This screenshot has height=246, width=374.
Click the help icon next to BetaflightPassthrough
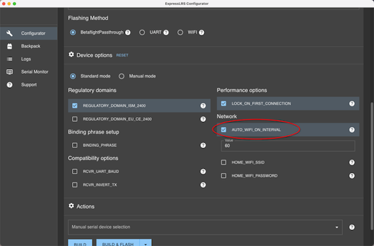(x=128, y=33)
